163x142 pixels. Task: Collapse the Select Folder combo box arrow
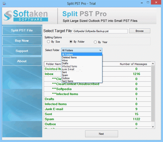pos(100,50)
